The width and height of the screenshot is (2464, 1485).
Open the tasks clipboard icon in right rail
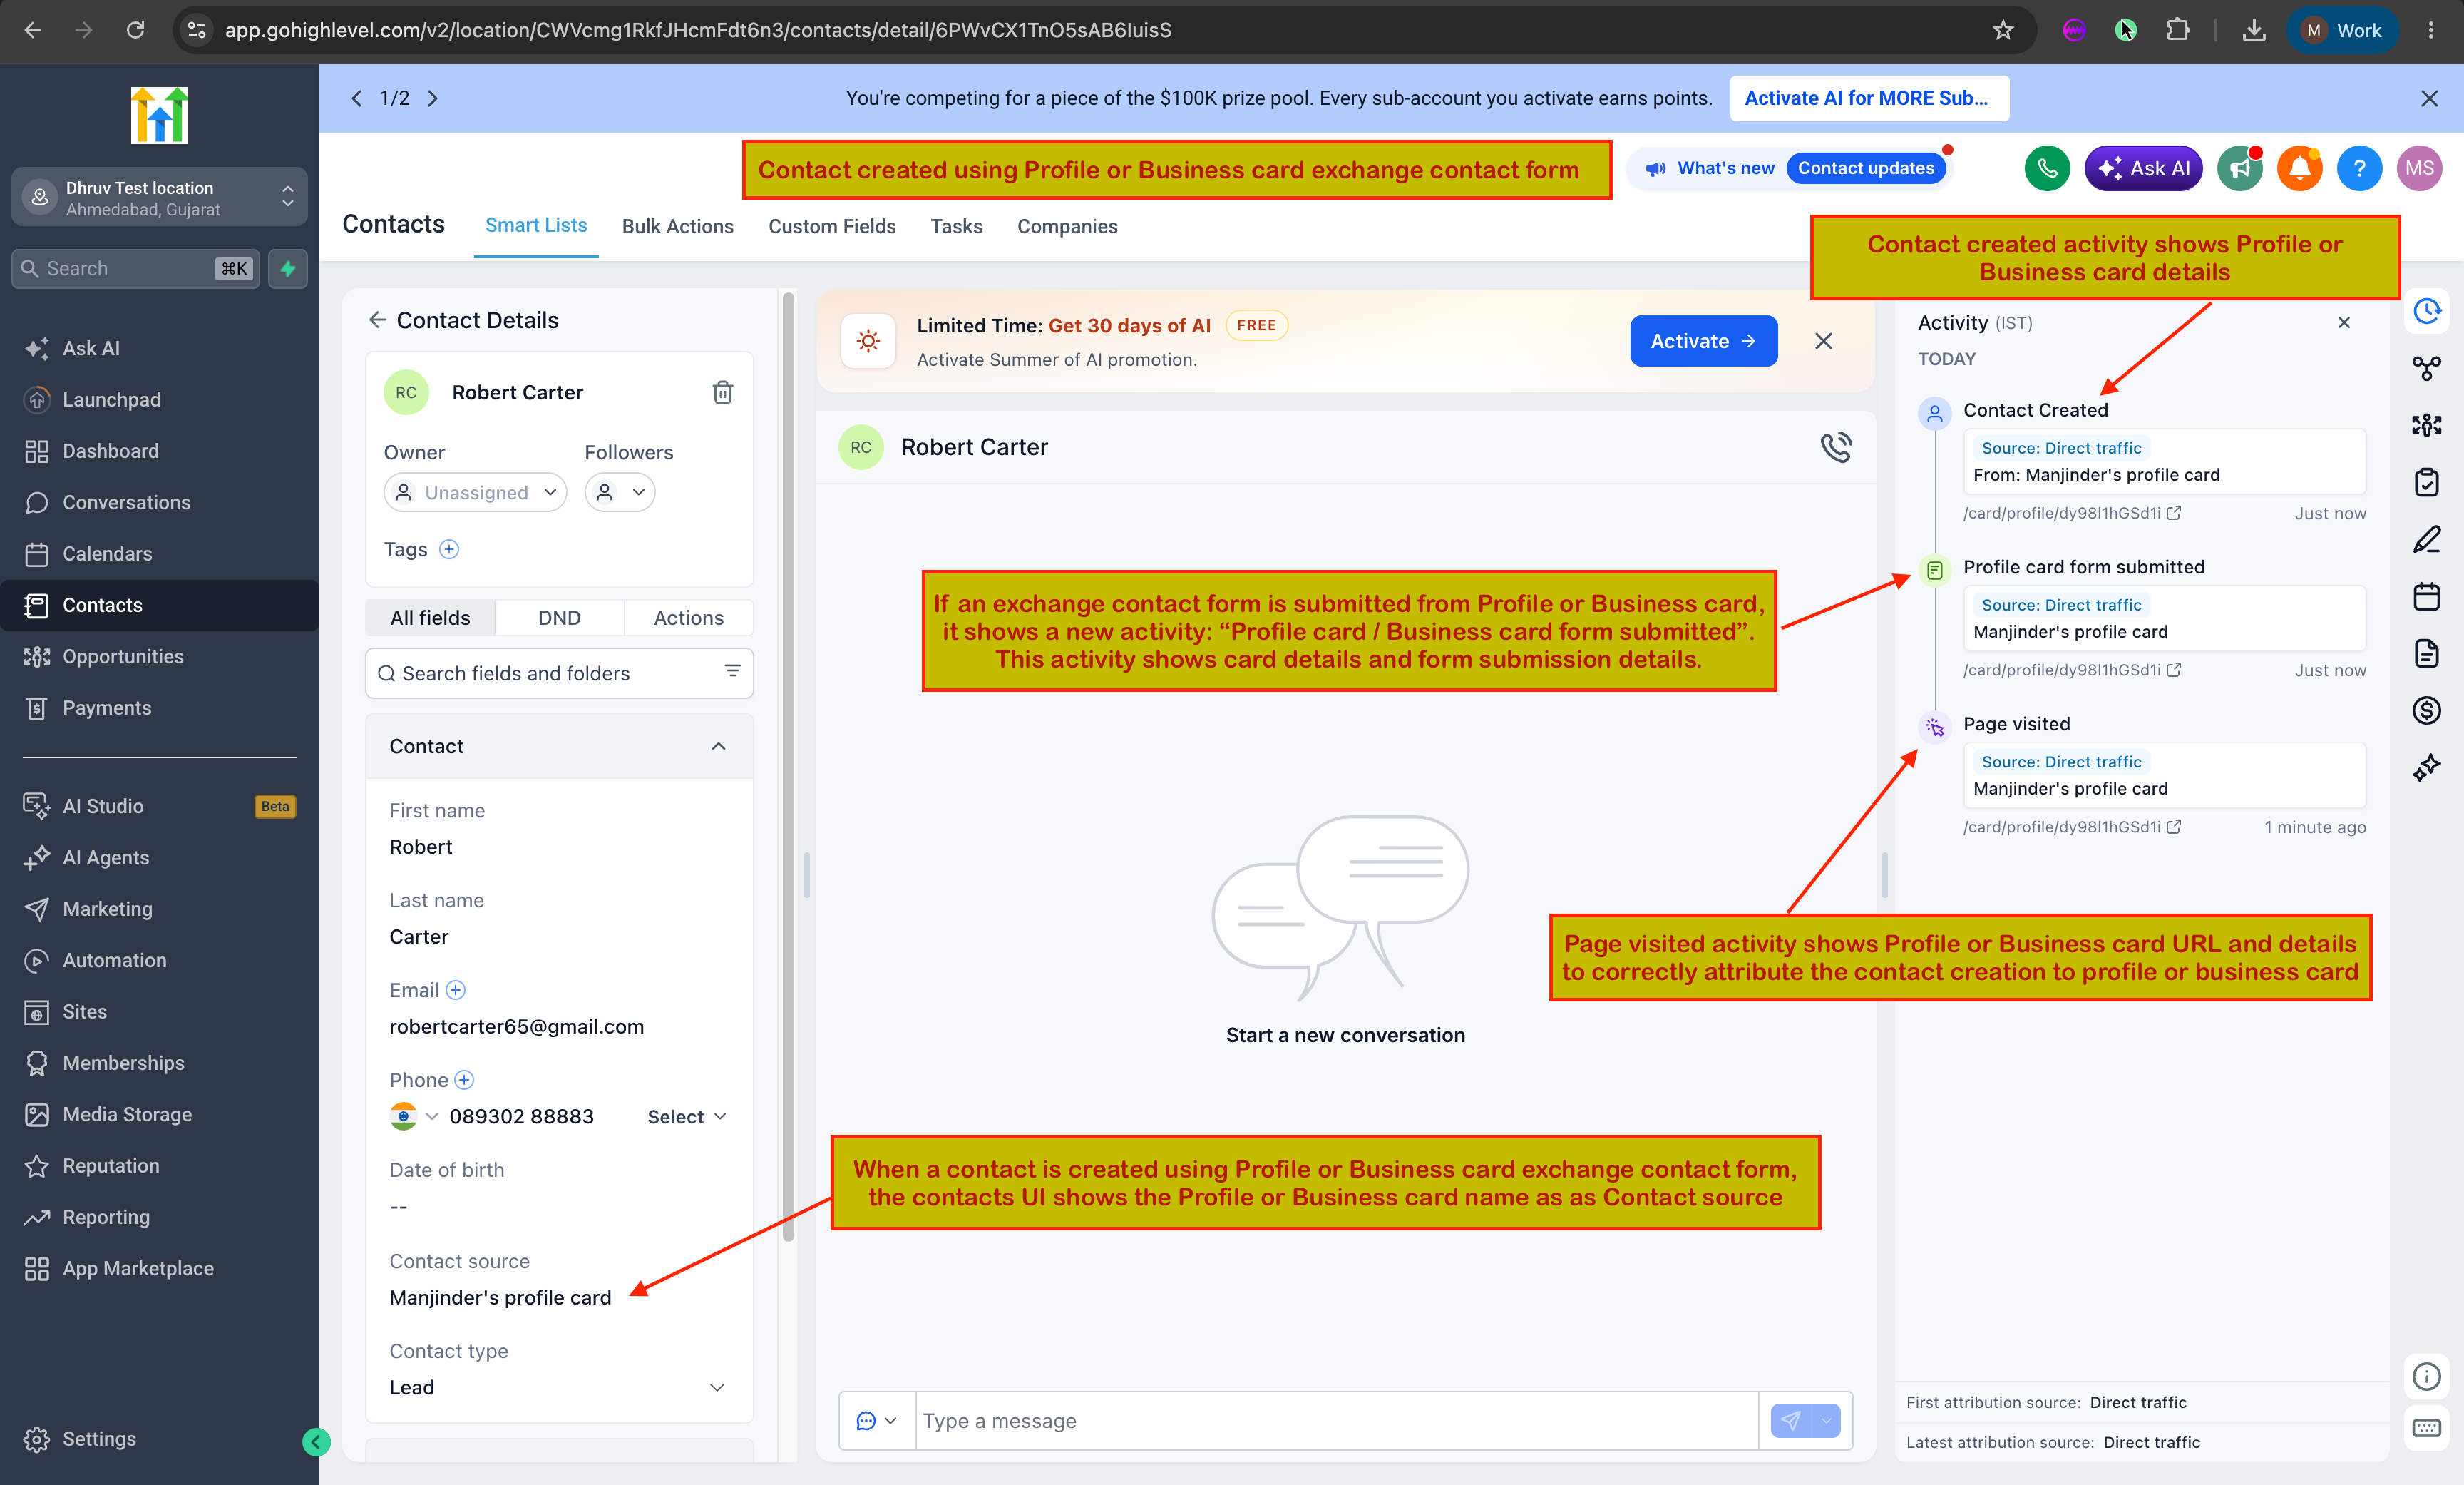coord(2426,482)
